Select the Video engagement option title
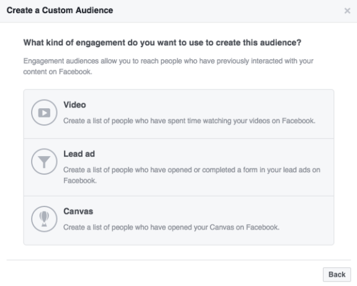 (x=75, y=104)
